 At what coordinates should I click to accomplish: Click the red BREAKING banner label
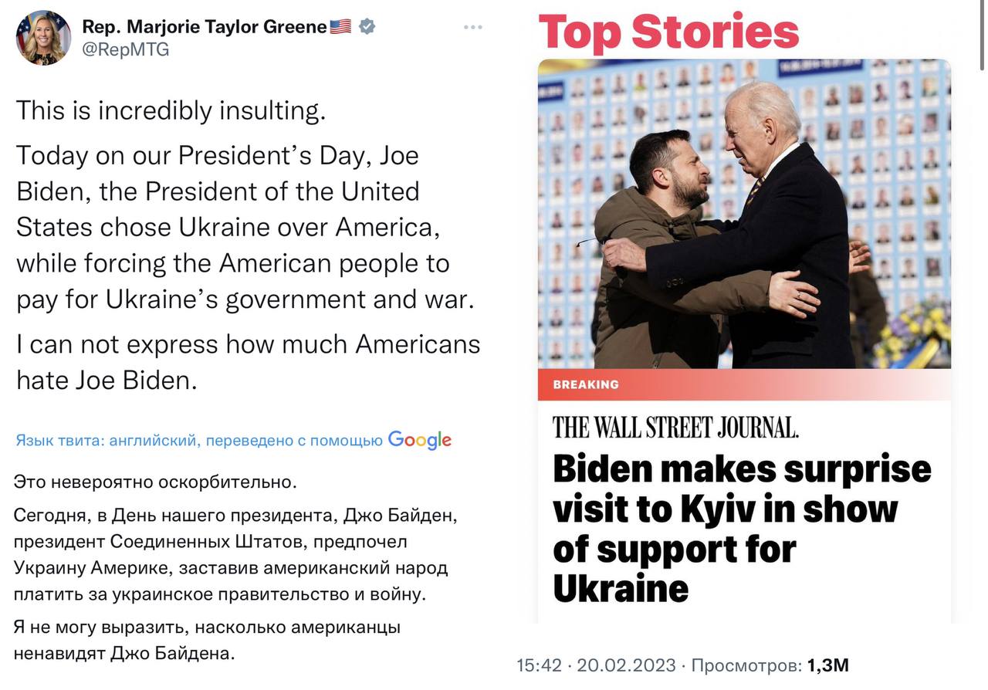point(586,384)
